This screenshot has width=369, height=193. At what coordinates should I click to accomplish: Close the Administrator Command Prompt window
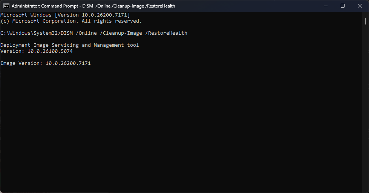(x=360, y=6)
